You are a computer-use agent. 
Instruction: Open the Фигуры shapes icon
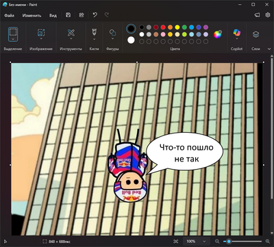[112, 33]
